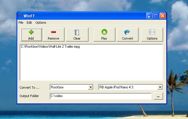Browse for output folder with ellipsis button
Screen dimensions: 188x119
[x=158, y=96]
